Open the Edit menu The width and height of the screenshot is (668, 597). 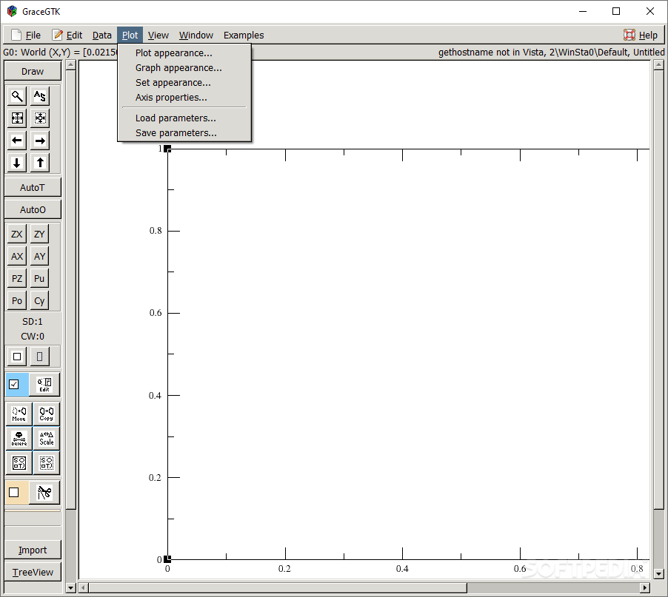coord(67,36)
